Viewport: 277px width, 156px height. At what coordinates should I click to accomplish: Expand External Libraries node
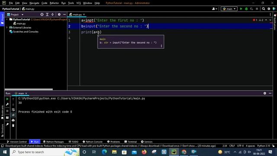click(7, 27)
